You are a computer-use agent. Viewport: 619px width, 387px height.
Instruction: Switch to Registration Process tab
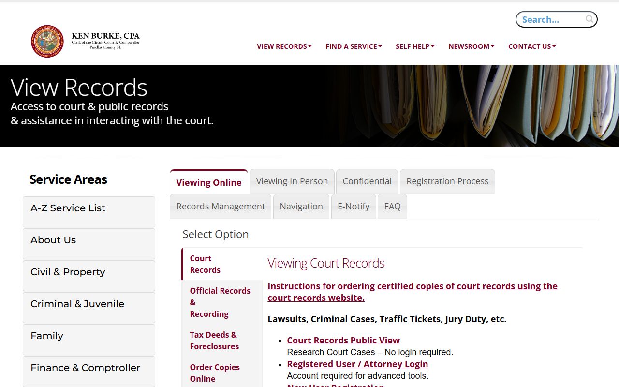pos(447,181)
